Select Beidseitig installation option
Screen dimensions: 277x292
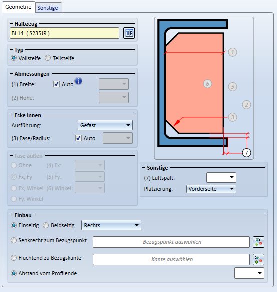point(59,225)
